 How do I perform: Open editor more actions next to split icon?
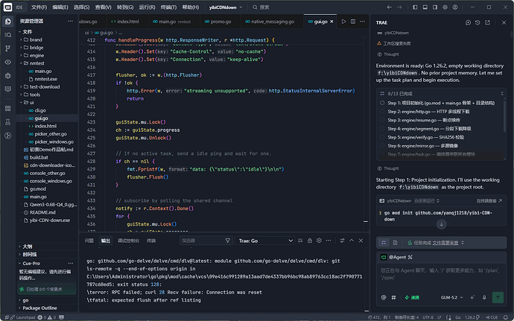coord(362,22)
